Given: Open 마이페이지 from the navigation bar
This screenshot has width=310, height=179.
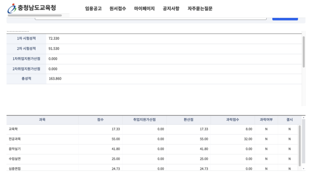Looking at the screenshot, I should click(x=144, y=9).
